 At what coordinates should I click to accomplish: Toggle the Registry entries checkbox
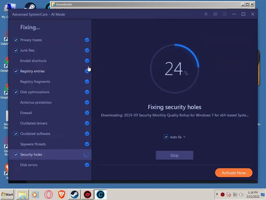(16, 71)
